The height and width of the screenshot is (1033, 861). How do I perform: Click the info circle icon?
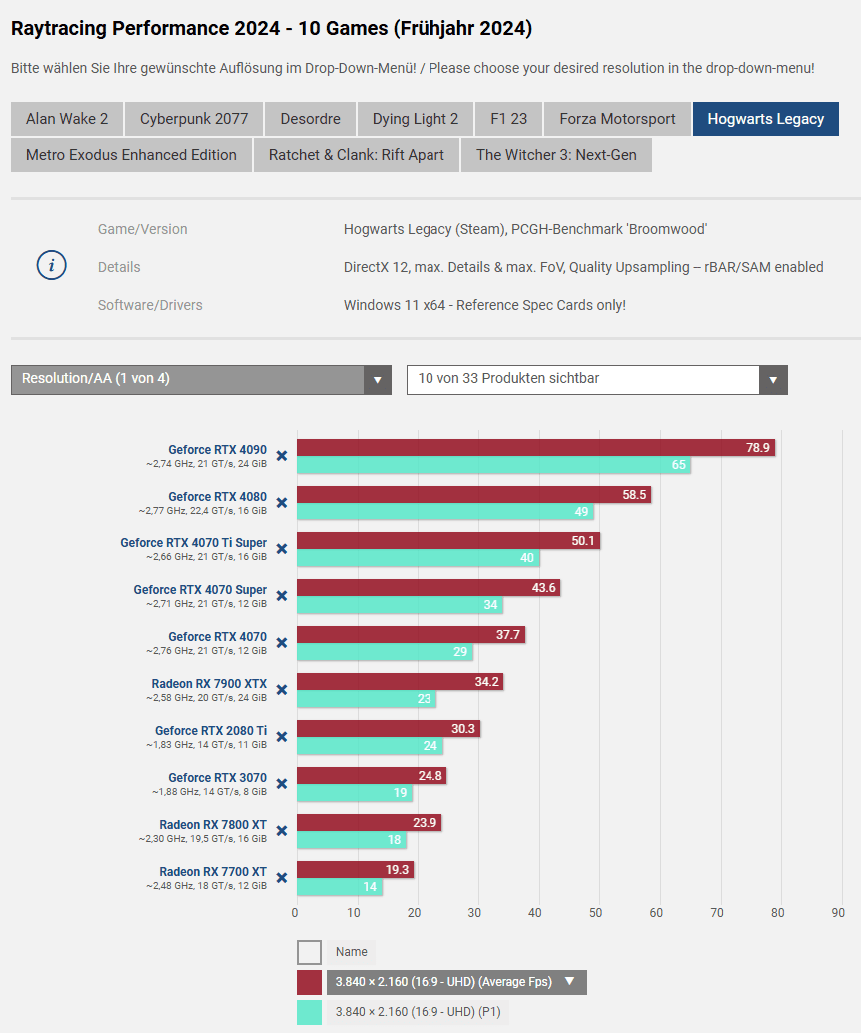point(51,266)
